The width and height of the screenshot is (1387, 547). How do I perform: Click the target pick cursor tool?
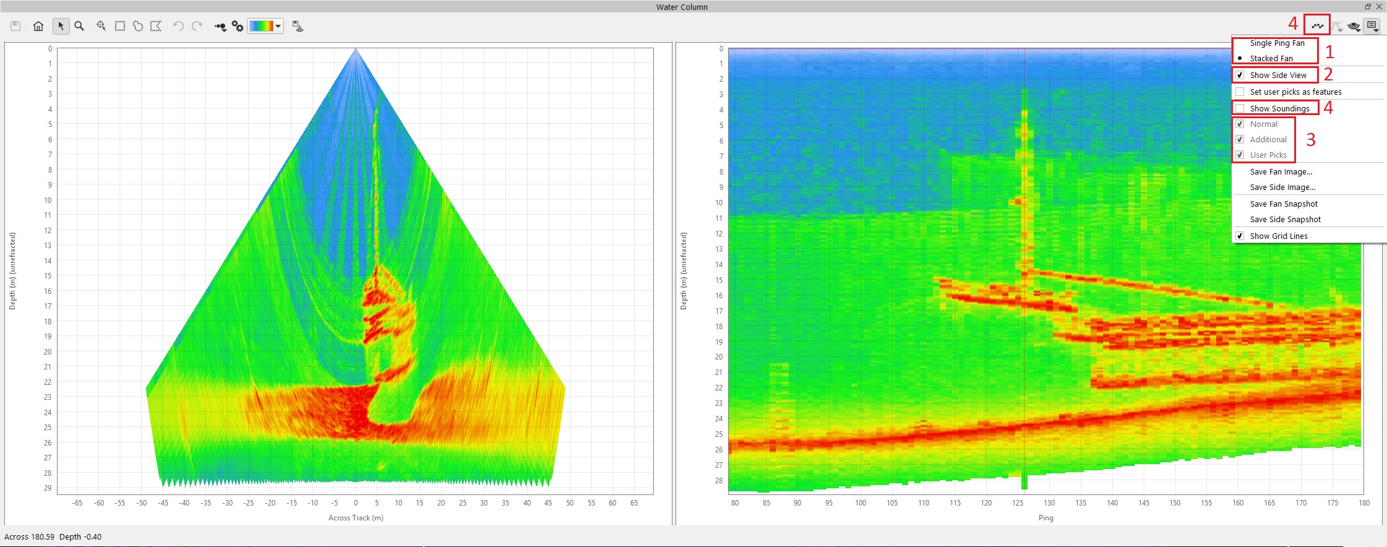tap(101, 26)
